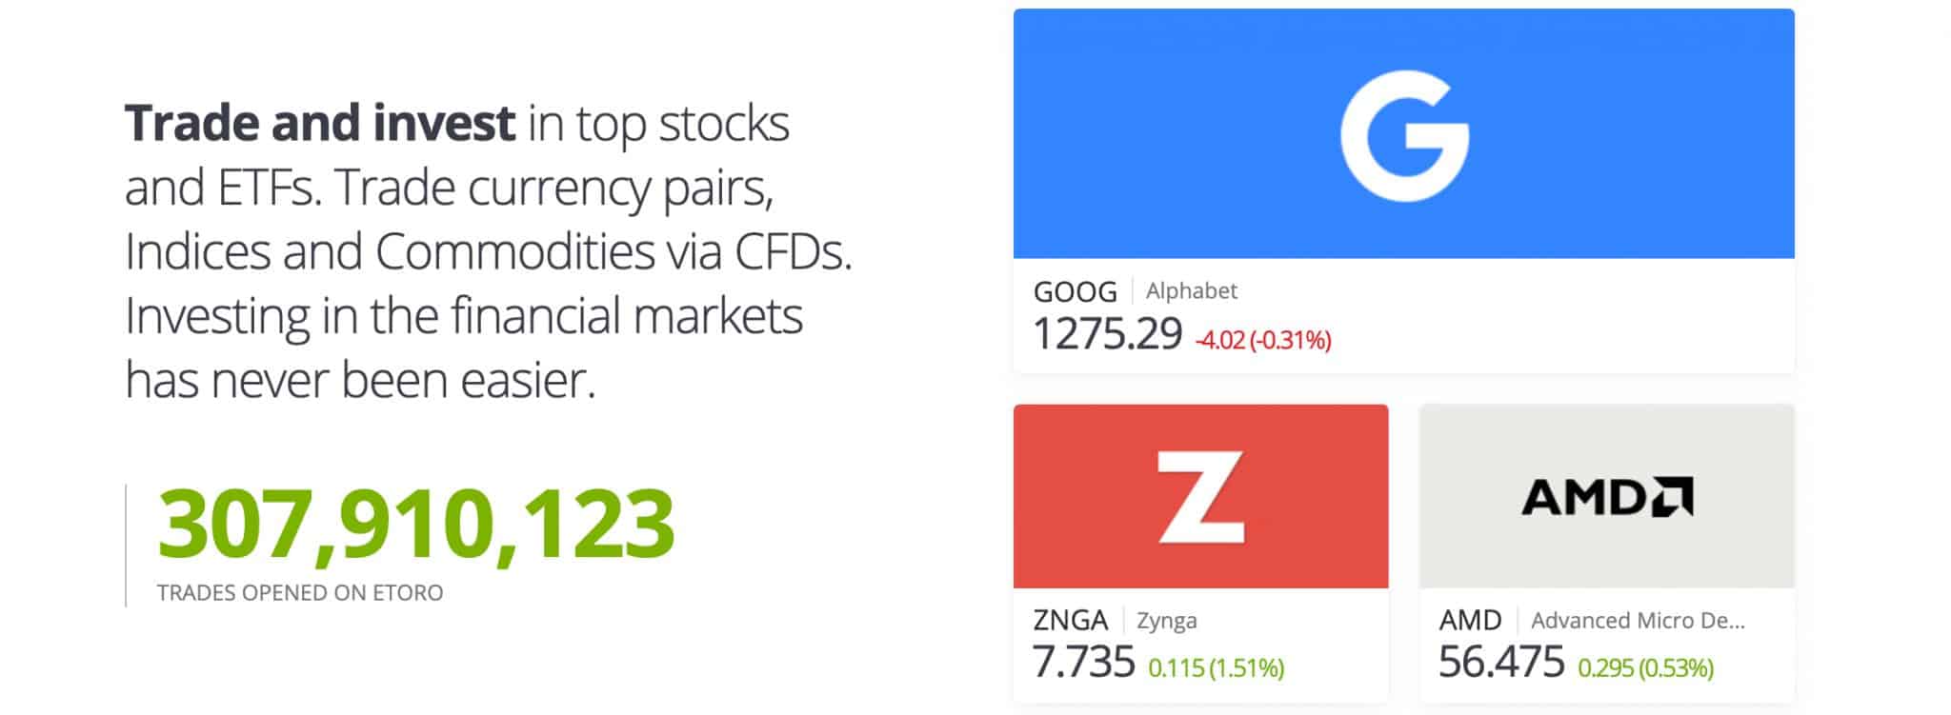
Task: Click the AMD logo
Action: [1606, 496]
